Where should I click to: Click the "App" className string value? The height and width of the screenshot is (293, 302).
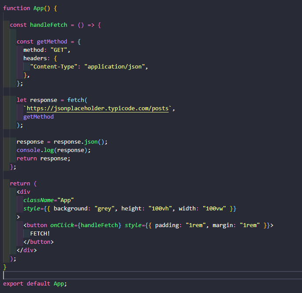(x=65, y=200)
